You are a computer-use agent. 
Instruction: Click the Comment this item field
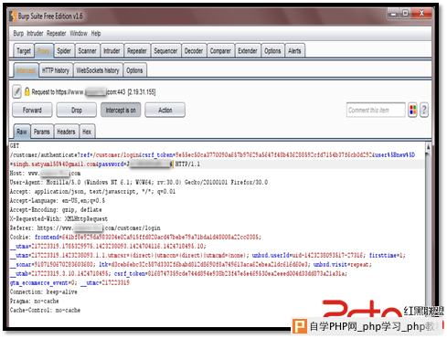tap(376, 110)
